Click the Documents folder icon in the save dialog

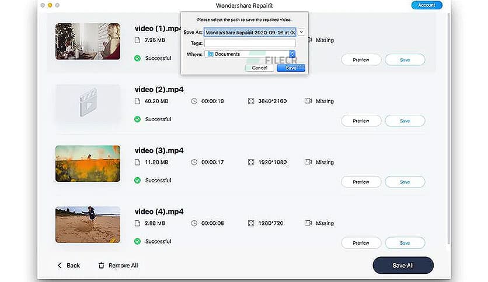point(210,54)
